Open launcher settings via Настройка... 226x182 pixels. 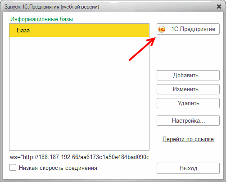[x=188, y=120]
